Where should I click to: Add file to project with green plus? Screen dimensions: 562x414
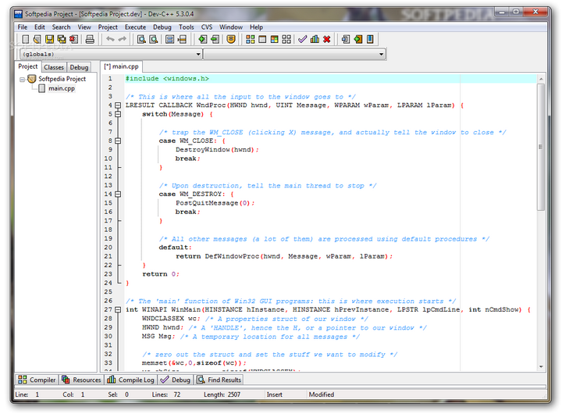point(202,39)
